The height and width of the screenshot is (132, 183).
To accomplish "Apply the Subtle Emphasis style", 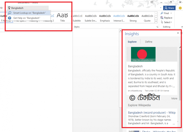I will point(91,17).
